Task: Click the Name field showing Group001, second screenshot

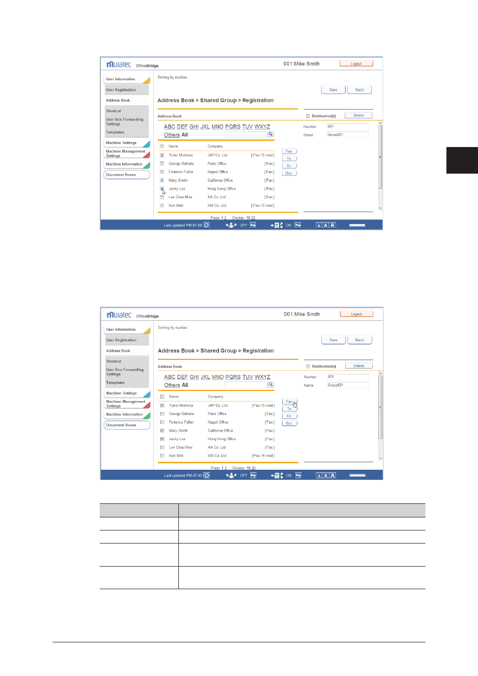Action: click(348, 385)
